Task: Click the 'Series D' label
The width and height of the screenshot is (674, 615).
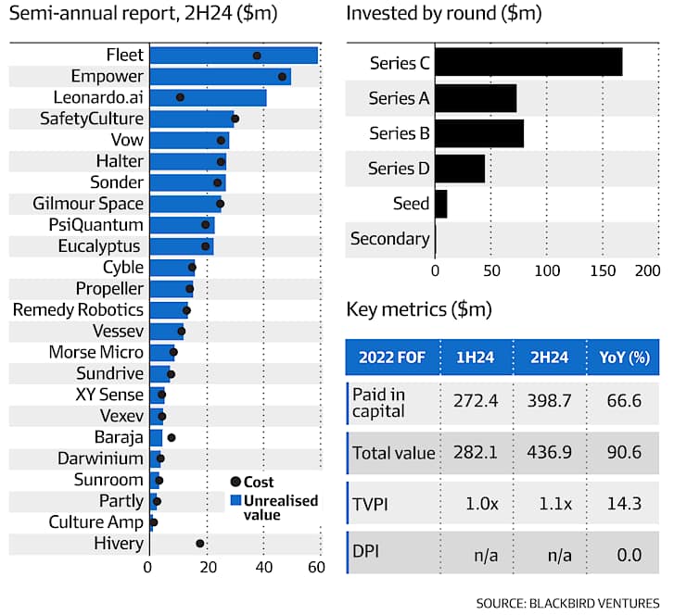Action: [399, 169]
